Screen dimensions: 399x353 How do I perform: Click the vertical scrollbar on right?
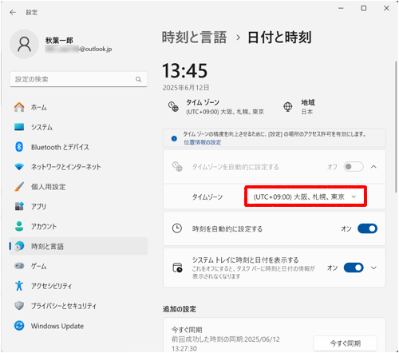click(396, 126)
